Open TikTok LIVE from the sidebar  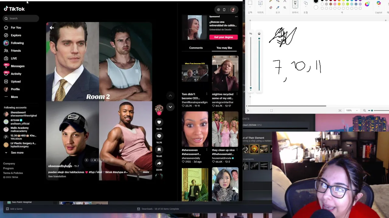[x=14, y=58]
